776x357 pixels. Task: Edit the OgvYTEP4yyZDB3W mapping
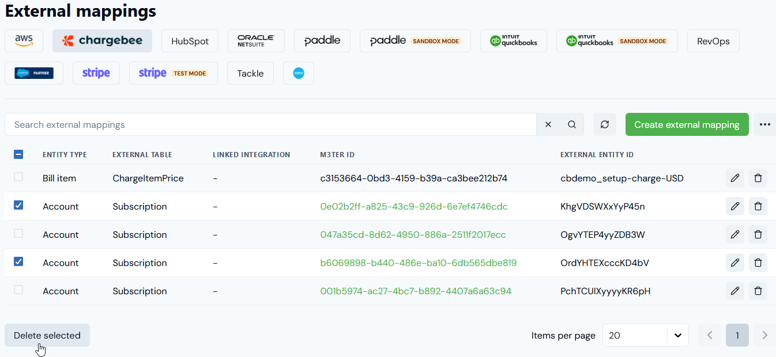(735, 234)
